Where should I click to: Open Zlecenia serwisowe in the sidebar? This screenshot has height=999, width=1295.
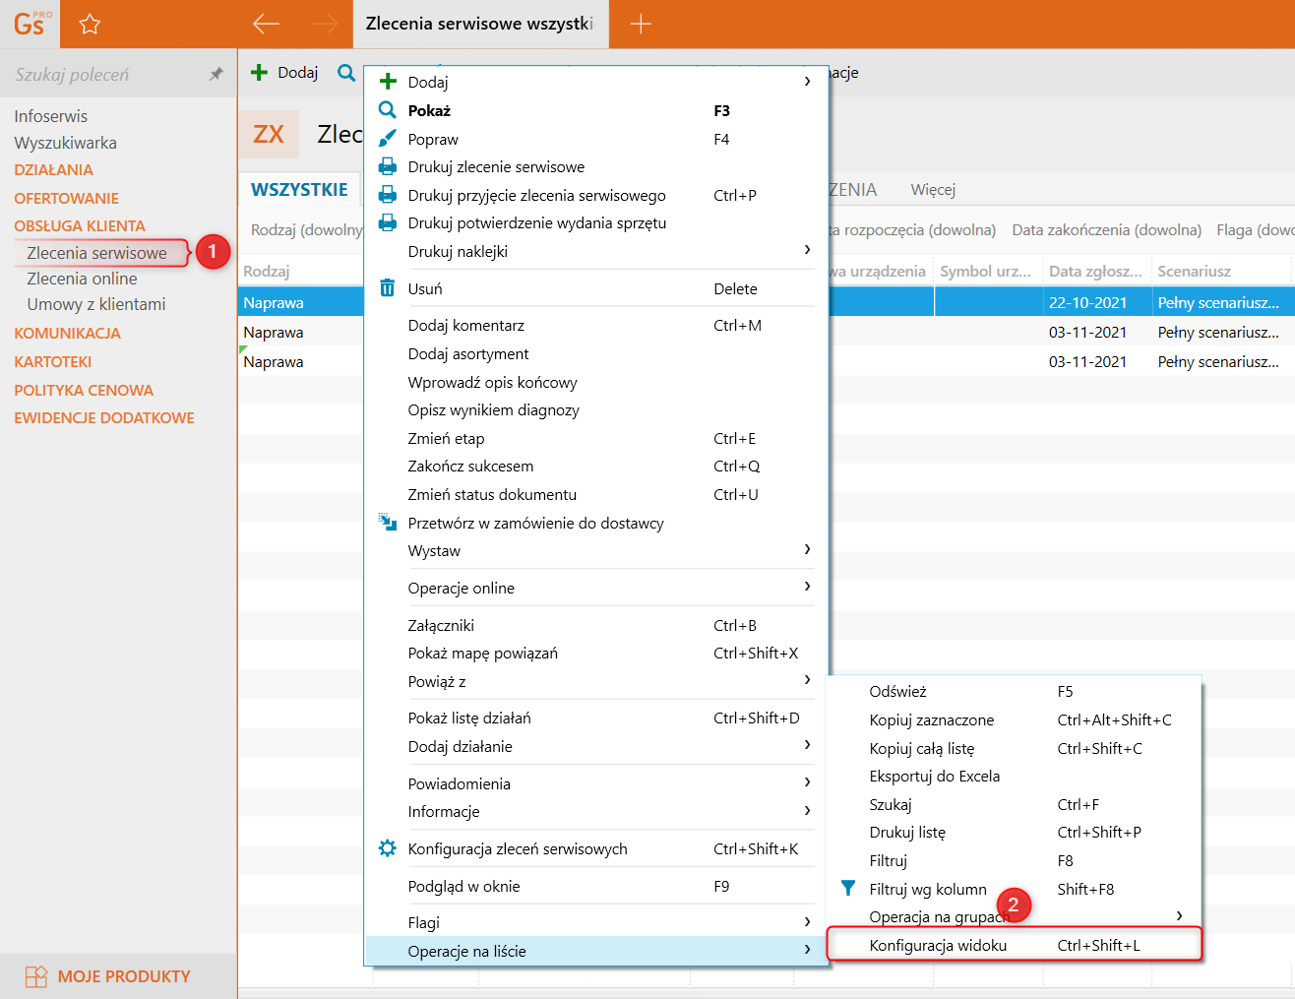pyautogui.click(x=96, y=253)
